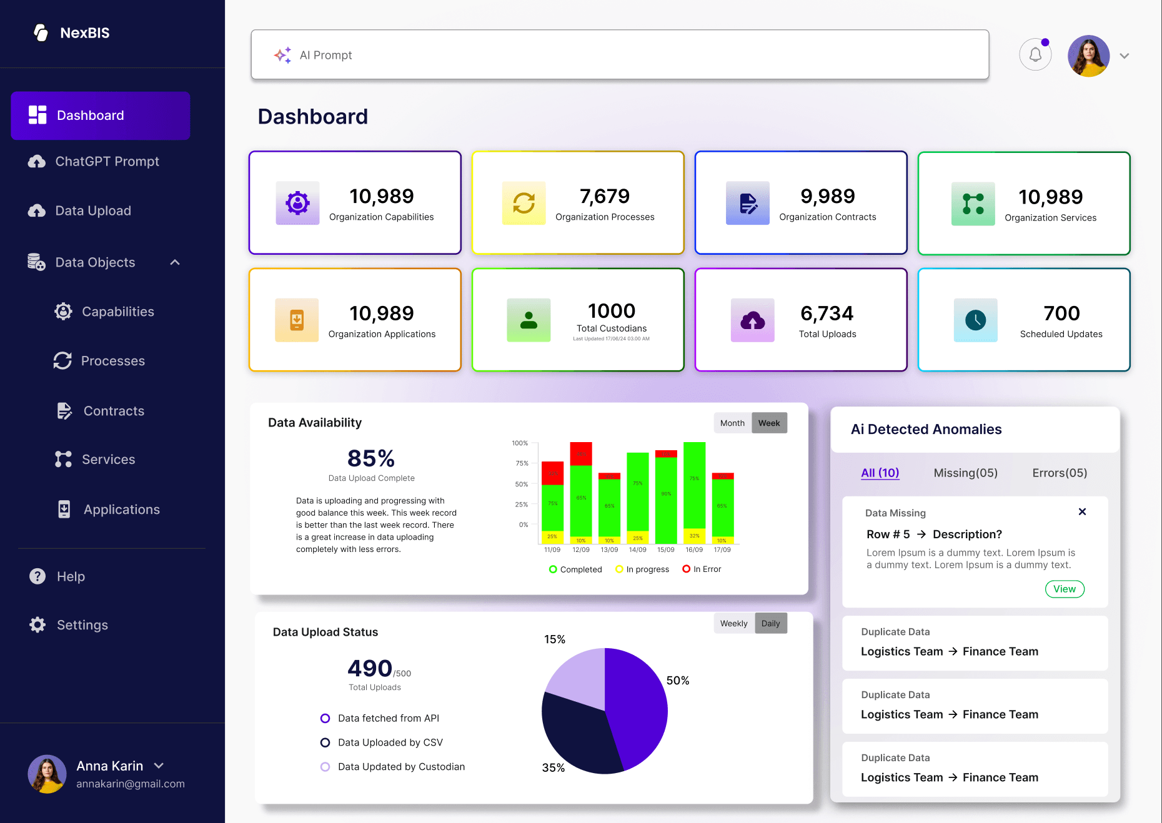The image size is (1162, 823).
Task: Click the Organization Services card icon
Action: tap(973, 204)
